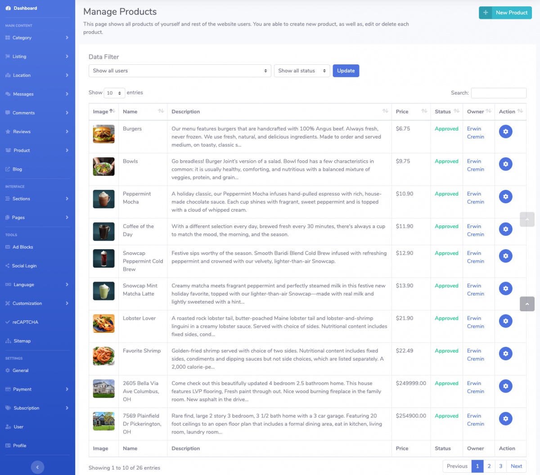Click the gear action icon for Burgers

click(x=505, y=132)
